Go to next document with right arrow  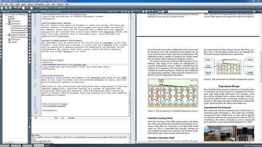pos(36,12)
